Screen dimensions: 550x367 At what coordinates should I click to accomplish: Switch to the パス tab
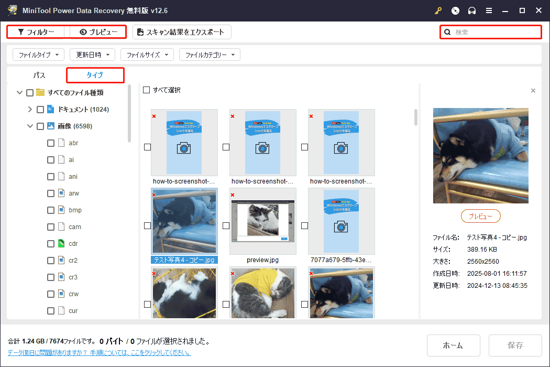pos(39,75)
